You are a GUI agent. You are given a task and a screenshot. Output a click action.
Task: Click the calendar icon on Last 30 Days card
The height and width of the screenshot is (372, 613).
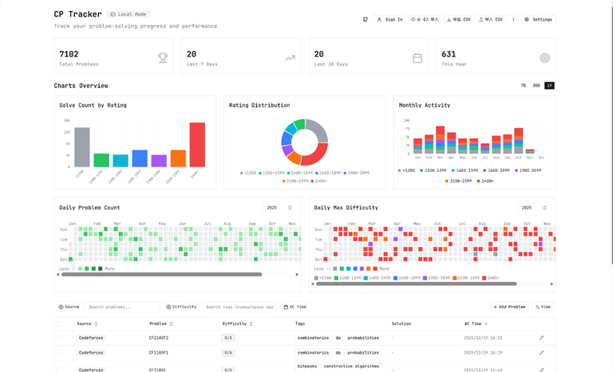(417, 57)
